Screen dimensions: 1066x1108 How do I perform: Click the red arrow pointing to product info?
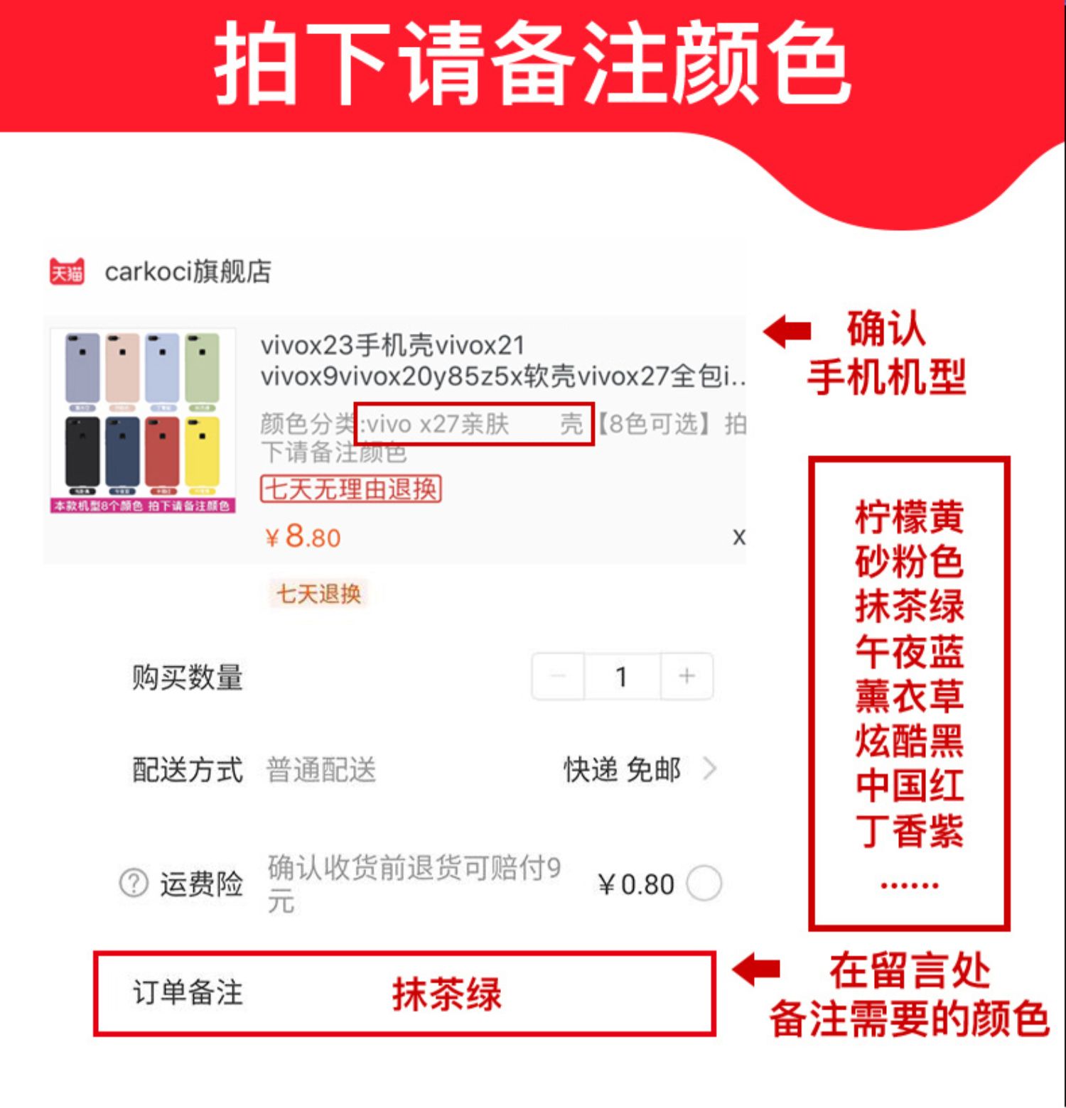pyautogui.click(x=787, y=331)
